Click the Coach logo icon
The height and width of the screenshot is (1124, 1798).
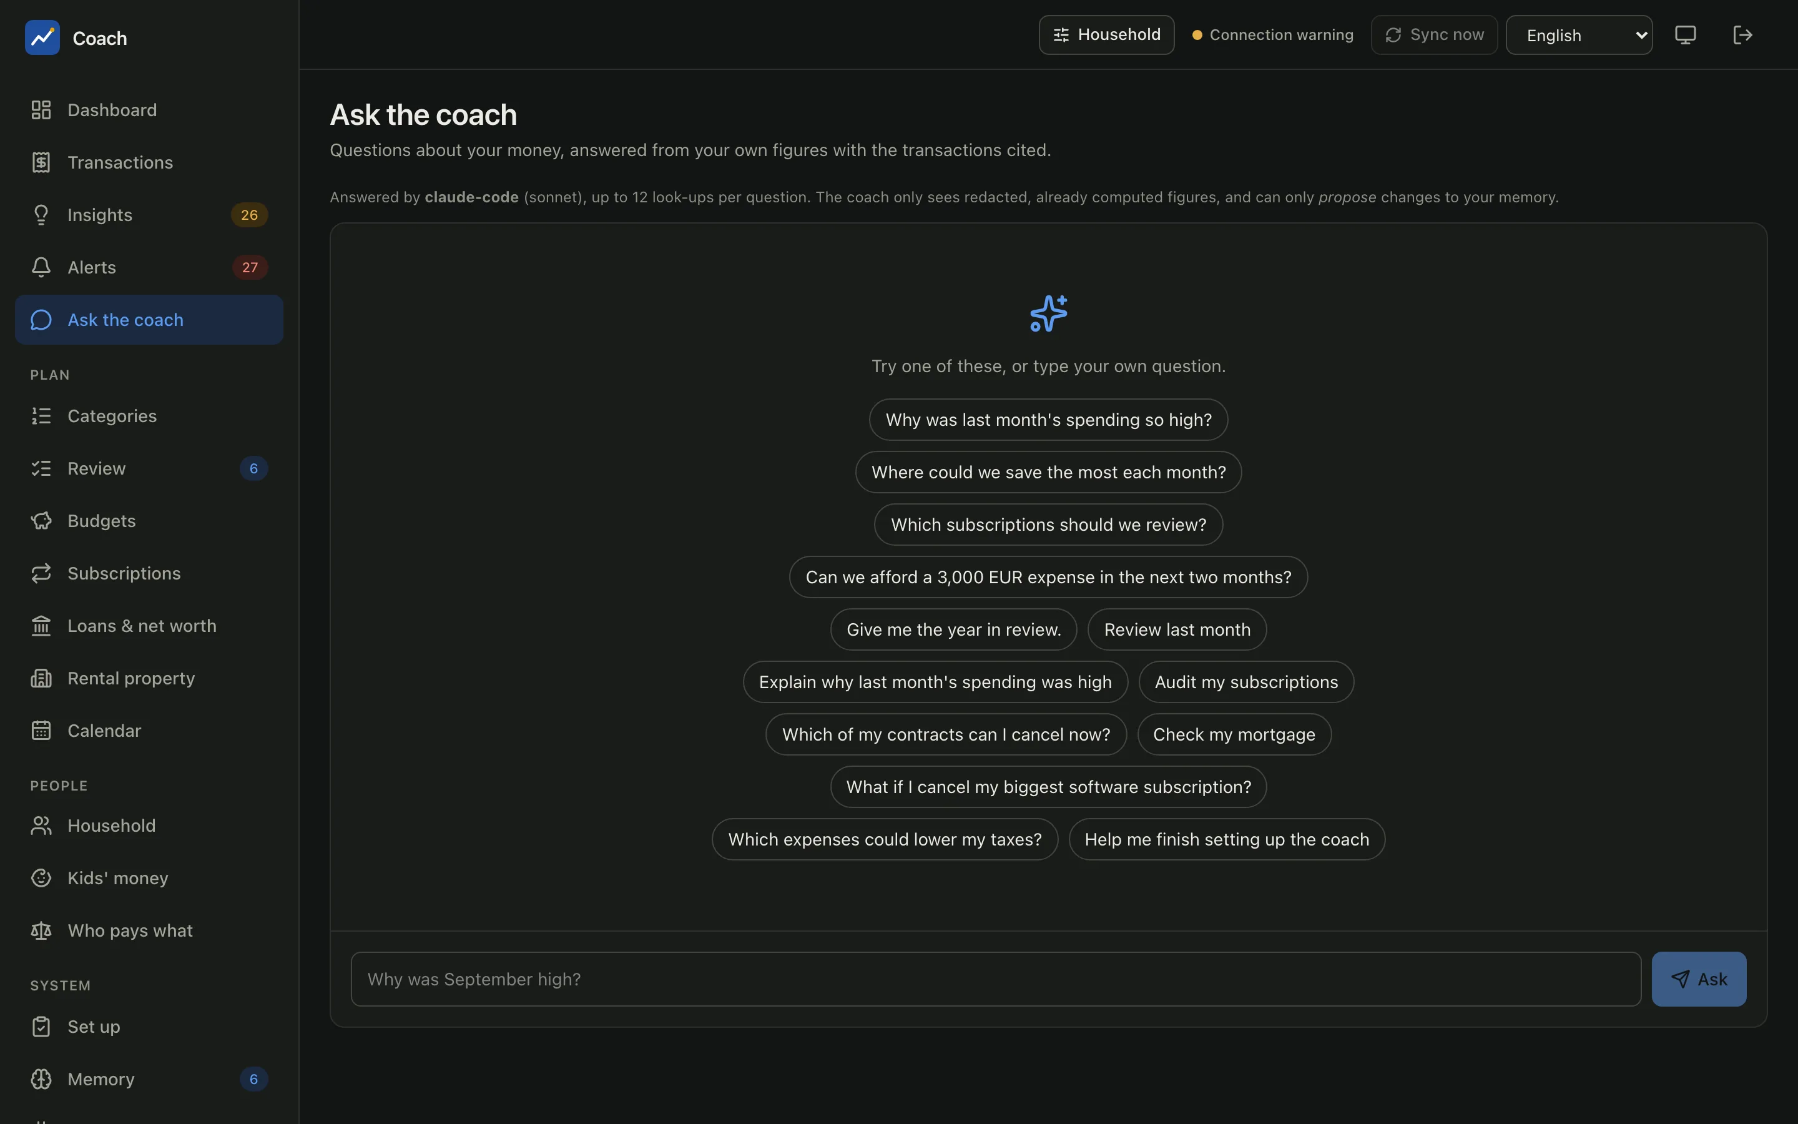[x=42, y=37]
